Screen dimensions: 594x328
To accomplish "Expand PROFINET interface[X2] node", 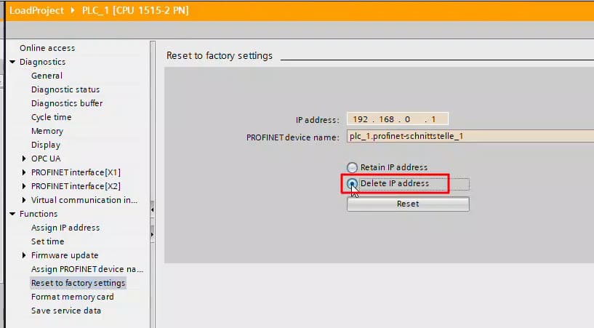I will [x=24, y=186].
